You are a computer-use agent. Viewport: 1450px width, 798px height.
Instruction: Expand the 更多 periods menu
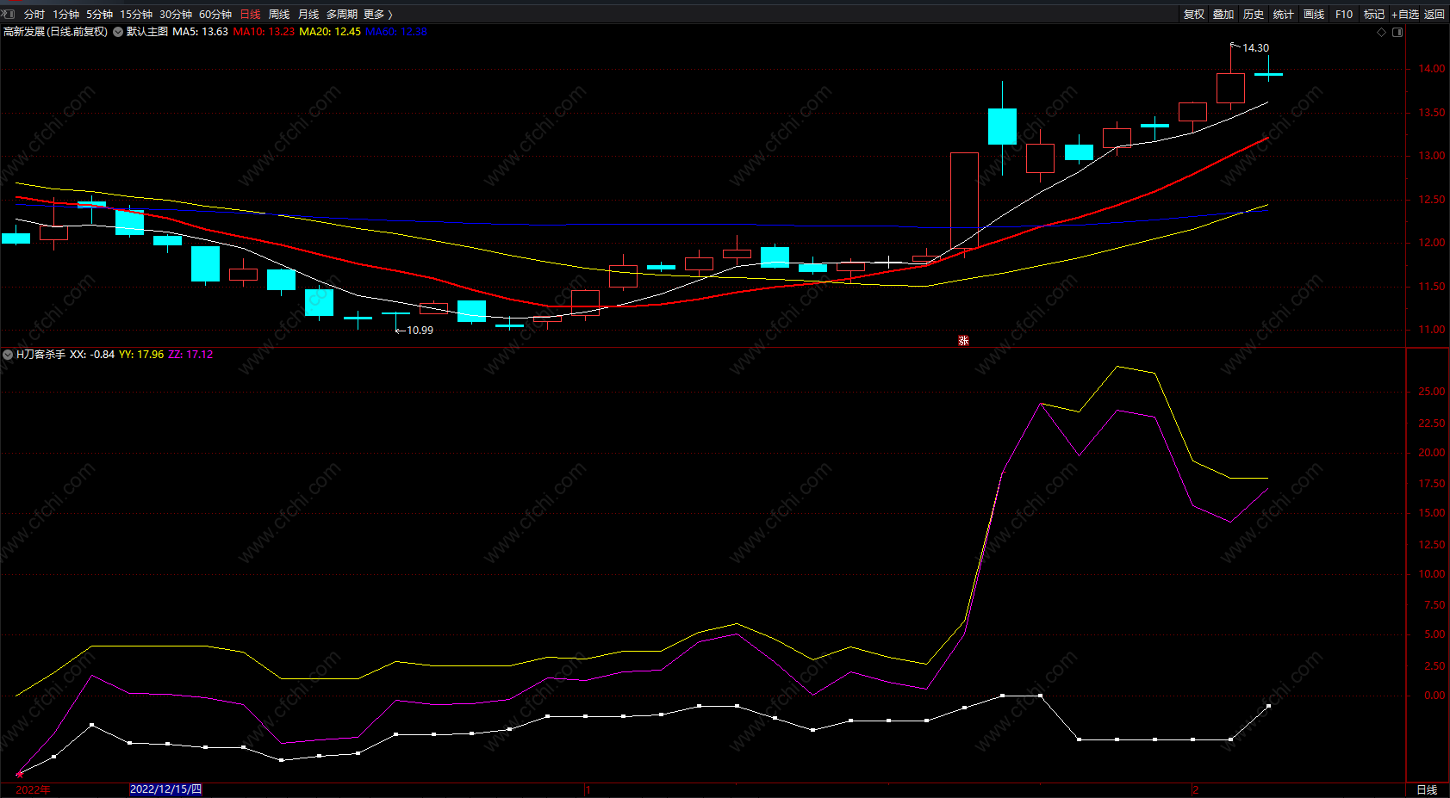[377, 15]
